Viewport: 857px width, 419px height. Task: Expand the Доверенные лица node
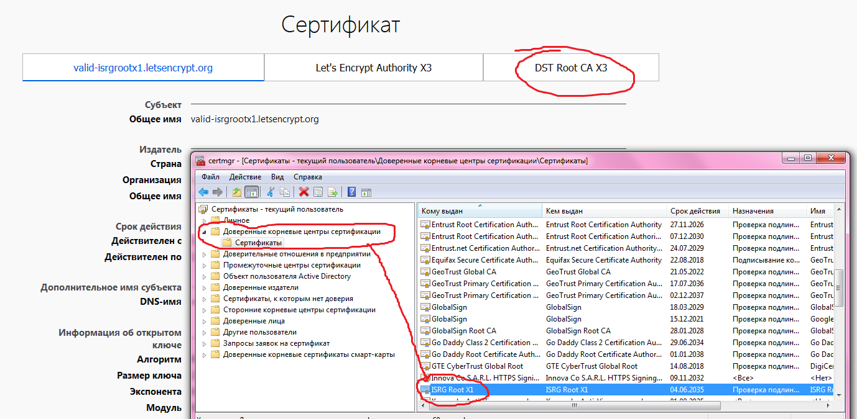coord(204,321)
